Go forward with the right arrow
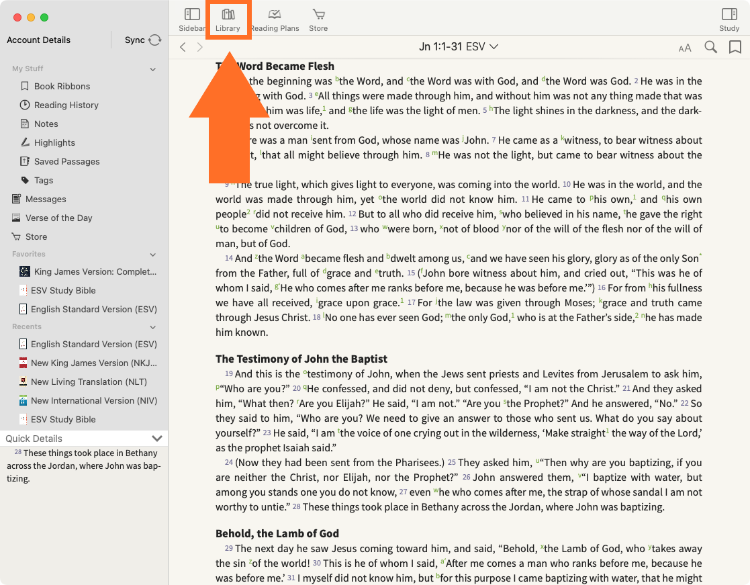The height and width of the screenshot is (585, 750). click(200, 47)
